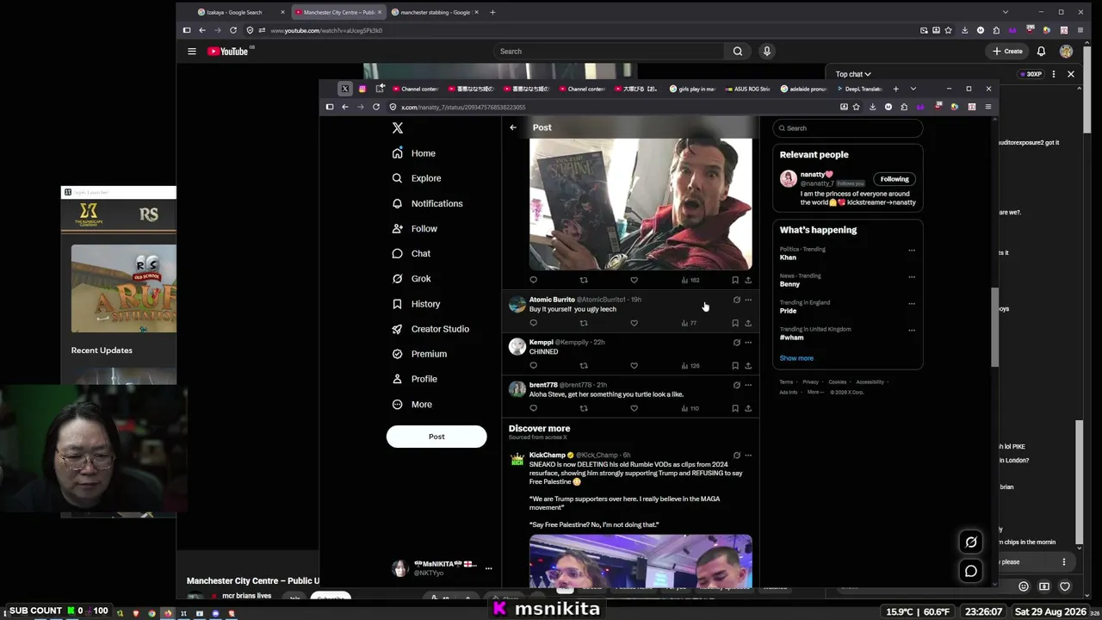Open the #wham trending topic
Screen dimensions: 1102x620
tap(792, 338)
